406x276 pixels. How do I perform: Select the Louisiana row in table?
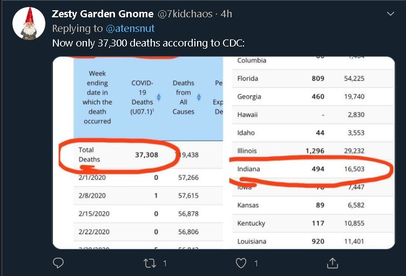313,241
